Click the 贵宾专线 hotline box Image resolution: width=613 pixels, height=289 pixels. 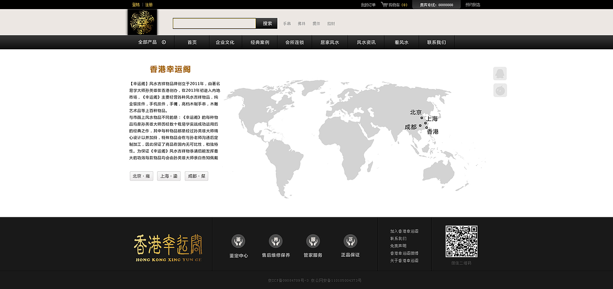(x=436, y=4)
